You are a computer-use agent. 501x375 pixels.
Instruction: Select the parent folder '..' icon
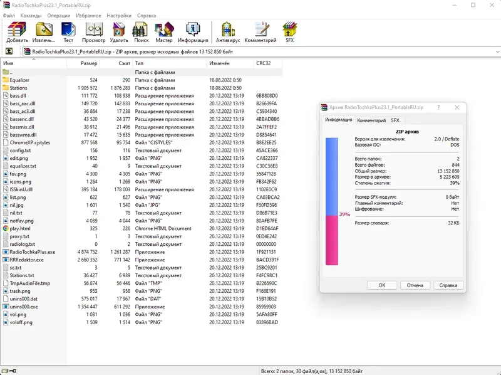tap(6, 72)
